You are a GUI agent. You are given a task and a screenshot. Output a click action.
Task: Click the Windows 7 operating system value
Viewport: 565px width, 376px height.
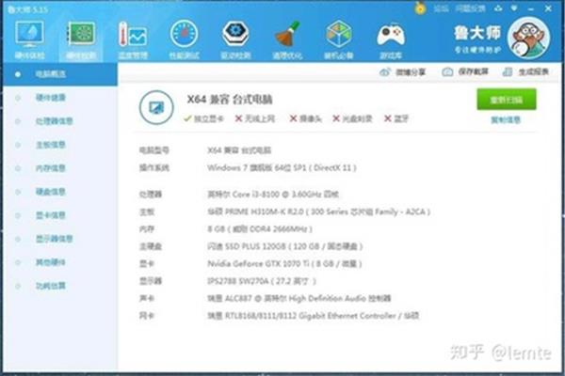[x=282, y=168]
